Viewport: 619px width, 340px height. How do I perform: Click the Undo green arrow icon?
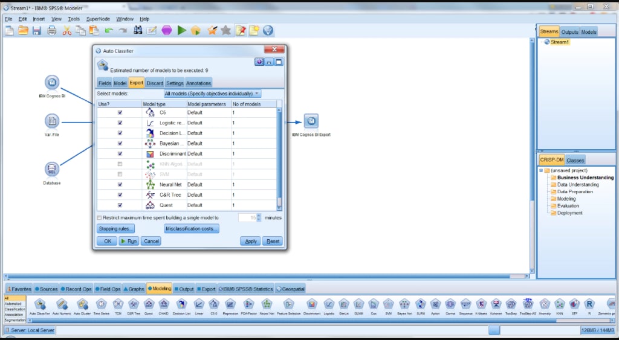click(109, 30)
